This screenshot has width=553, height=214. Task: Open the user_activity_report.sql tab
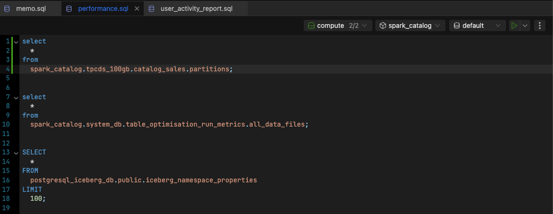[x=196, y=9]
